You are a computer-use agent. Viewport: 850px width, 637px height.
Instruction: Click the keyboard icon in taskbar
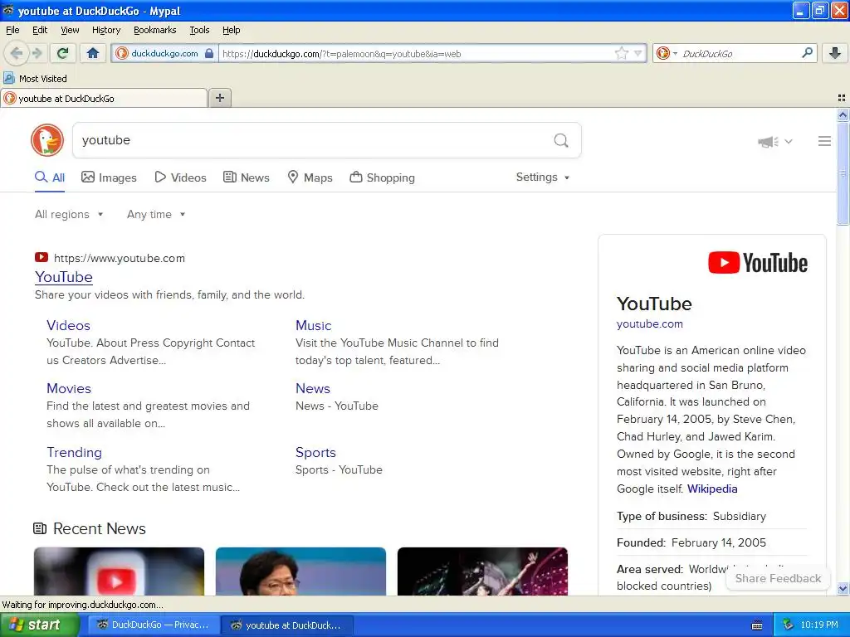[757, 625]
